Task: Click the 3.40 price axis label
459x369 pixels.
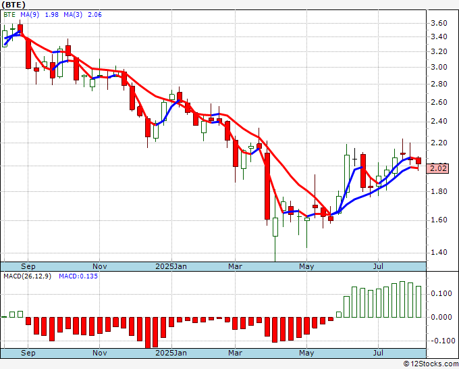Action: coord(439,37)
